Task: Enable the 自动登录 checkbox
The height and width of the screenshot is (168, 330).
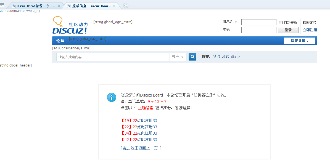Action: click(x=281, y=22)
